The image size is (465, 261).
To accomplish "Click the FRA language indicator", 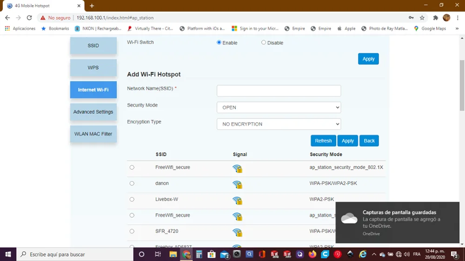I will 417,254.
